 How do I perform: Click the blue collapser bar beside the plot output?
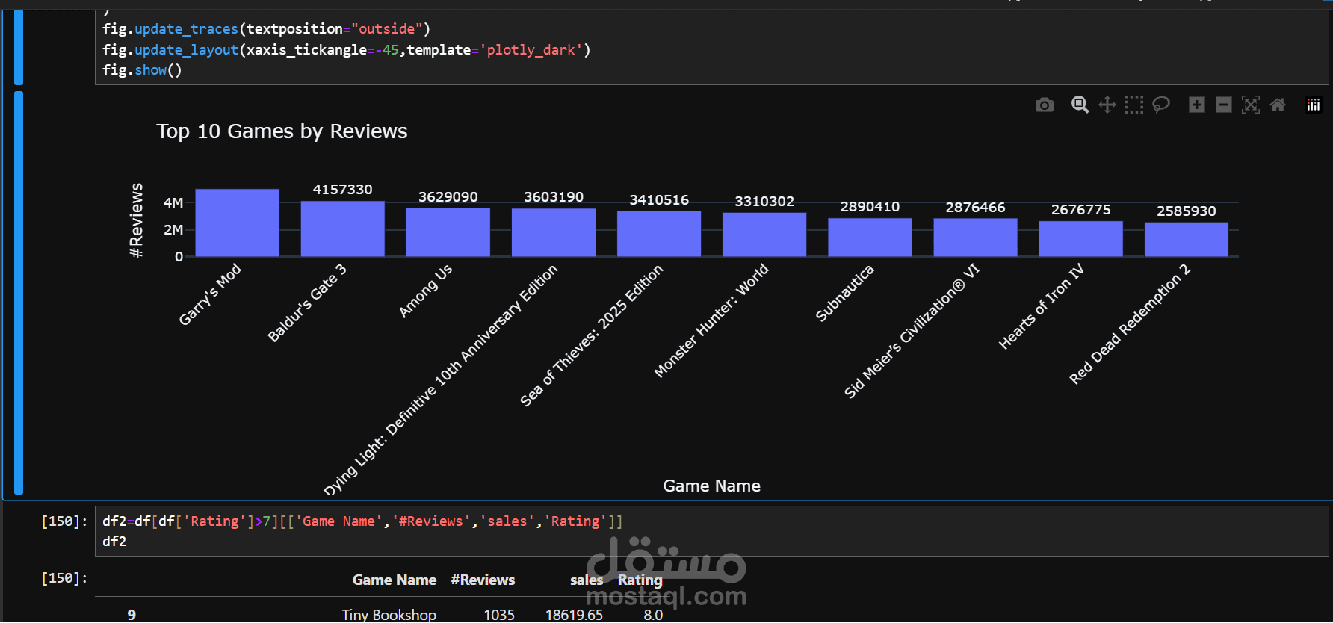coord(19,293)
